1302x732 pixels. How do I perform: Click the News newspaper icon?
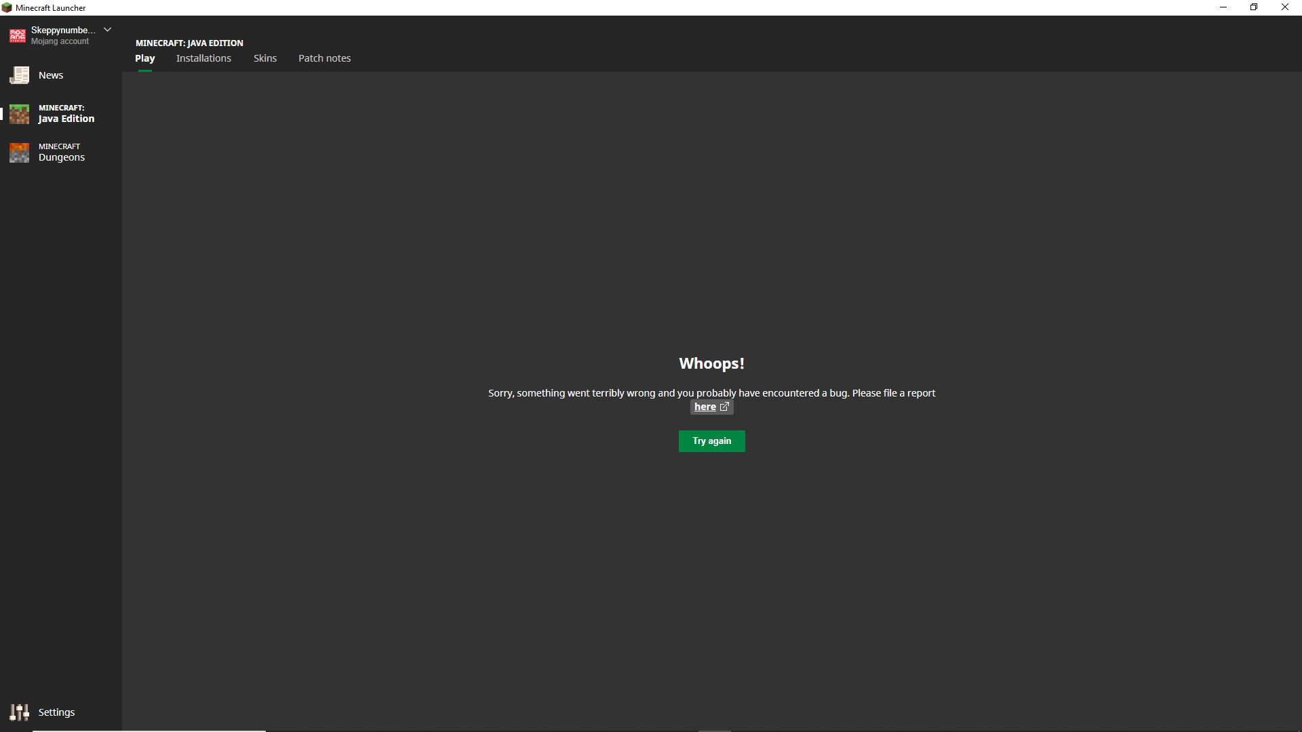tap(19, 75)
